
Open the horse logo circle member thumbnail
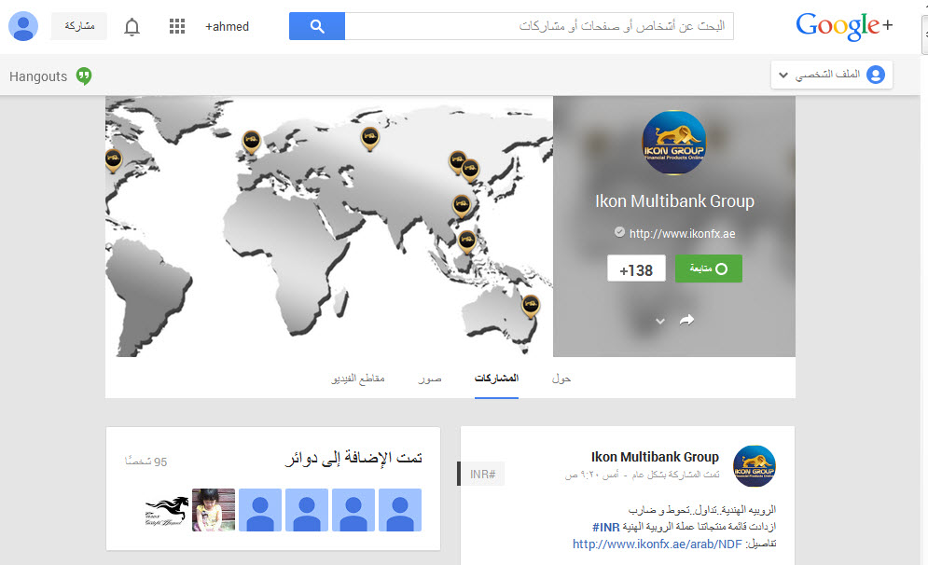coord(167,510)
